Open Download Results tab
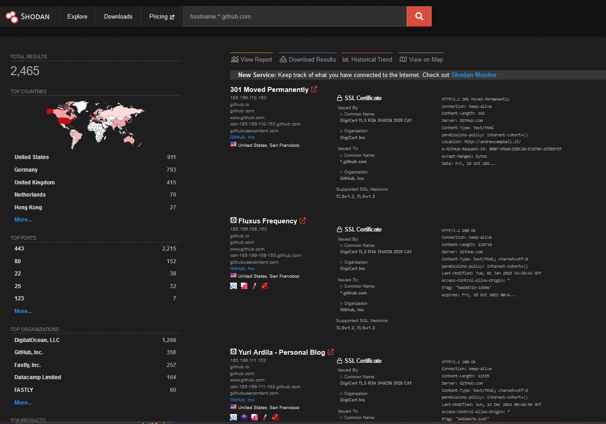Viewport: 606px width, 424px height. [308, 59]
